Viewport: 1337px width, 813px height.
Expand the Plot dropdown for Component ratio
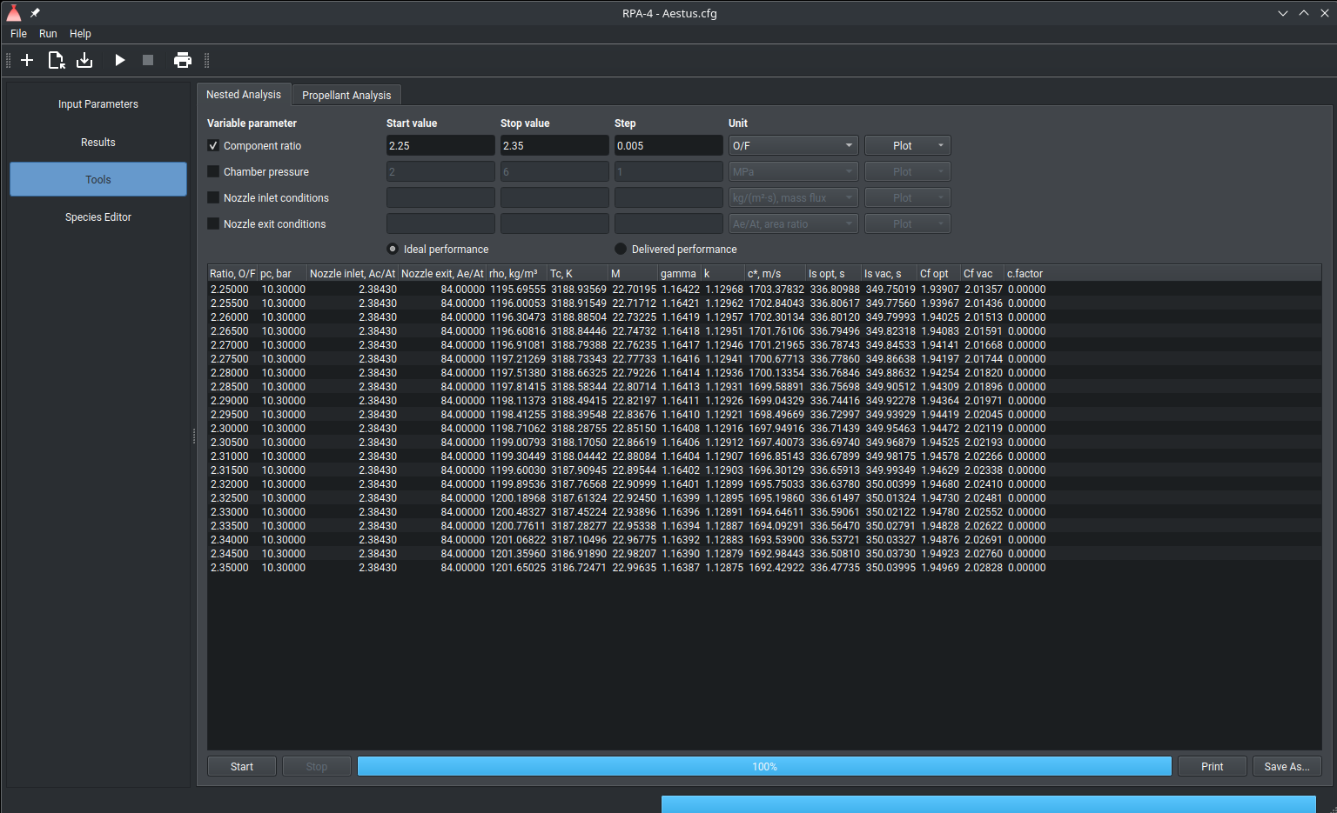click(x=907, y=146)
